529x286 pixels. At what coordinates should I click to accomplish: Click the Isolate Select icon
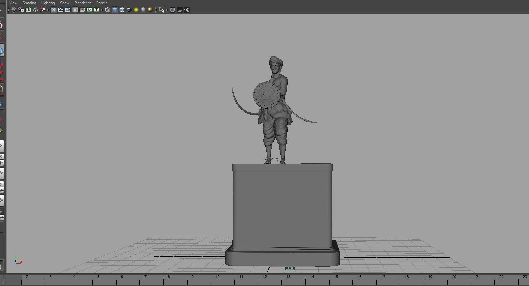click(x=162, y=10)
